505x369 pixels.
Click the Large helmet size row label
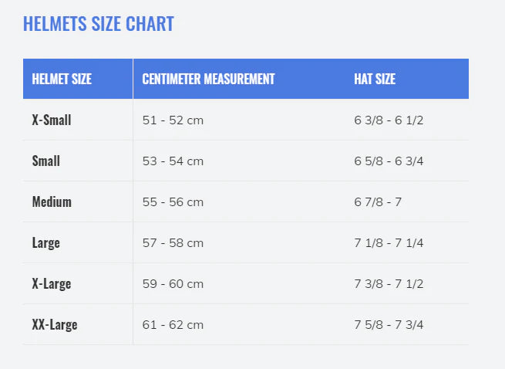click(x=46, y=243)
